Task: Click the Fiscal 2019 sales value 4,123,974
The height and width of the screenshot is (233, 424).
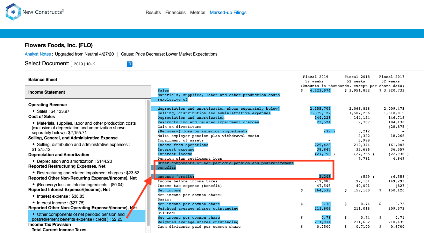Action: [x=320, y=90]
